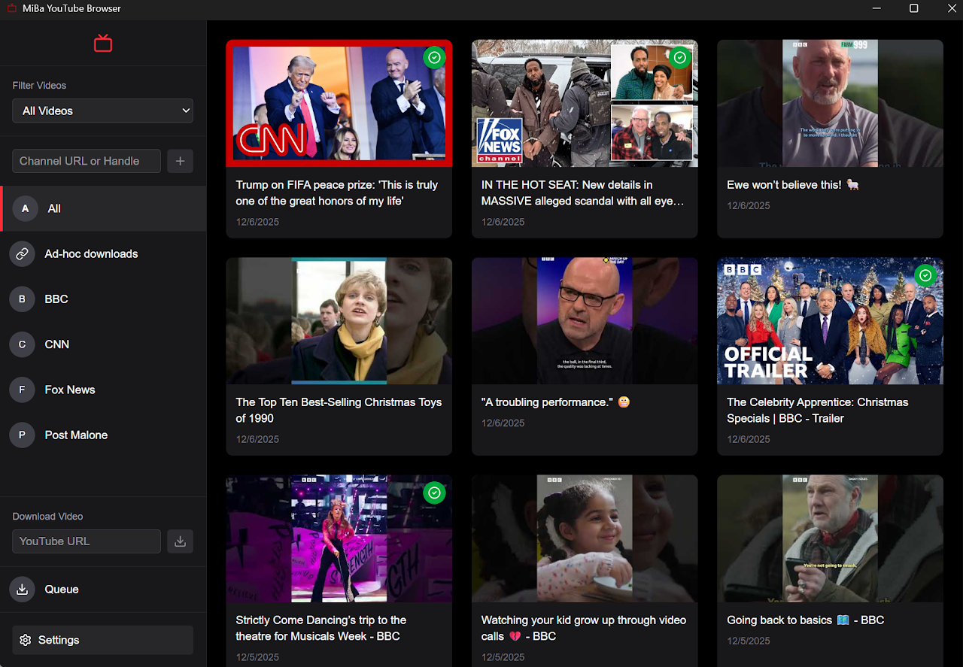Click the CNN channel avatar
This screenshot has height=667, width=963.
pos(22,344)
